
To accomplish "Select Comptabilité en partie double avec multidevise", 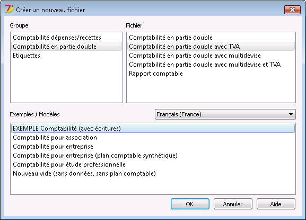I will coord(211,56).
